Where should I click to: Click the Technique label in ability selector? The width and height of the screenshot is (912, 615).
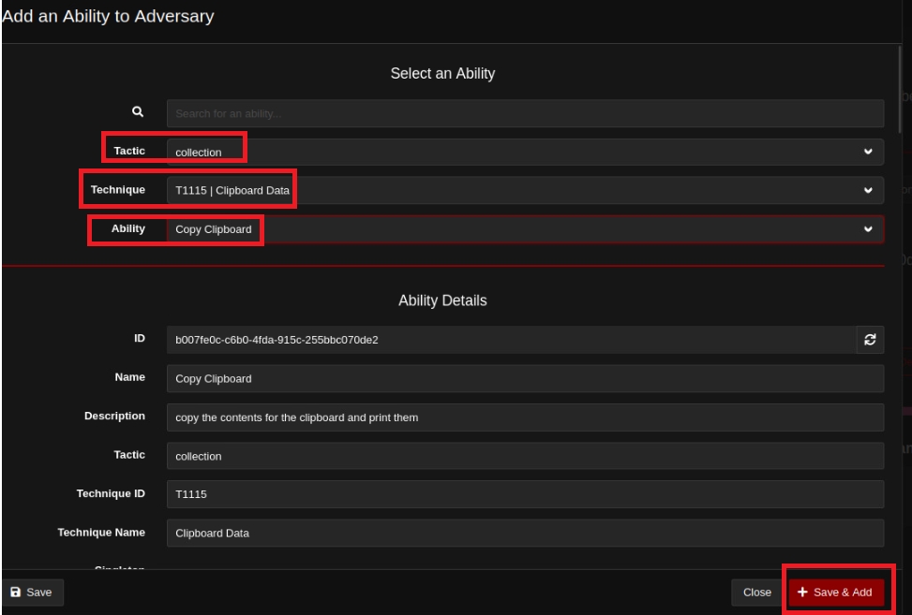pos(117,190)
